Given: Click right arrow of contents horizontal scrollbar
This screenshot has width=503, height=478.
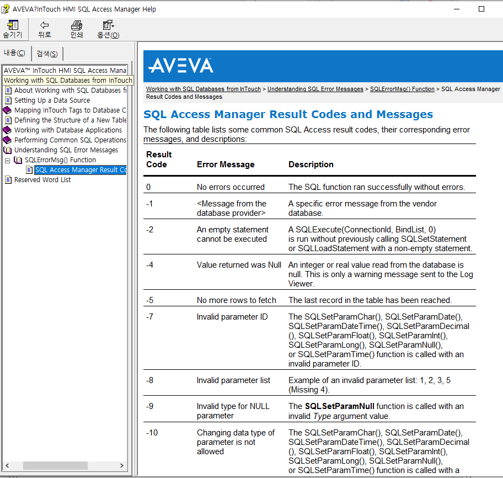Looking at the screenshot, I should pos(121,465).
